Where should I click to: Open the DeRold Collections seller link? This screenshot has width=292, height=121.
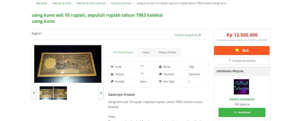[x=242, y=99]
